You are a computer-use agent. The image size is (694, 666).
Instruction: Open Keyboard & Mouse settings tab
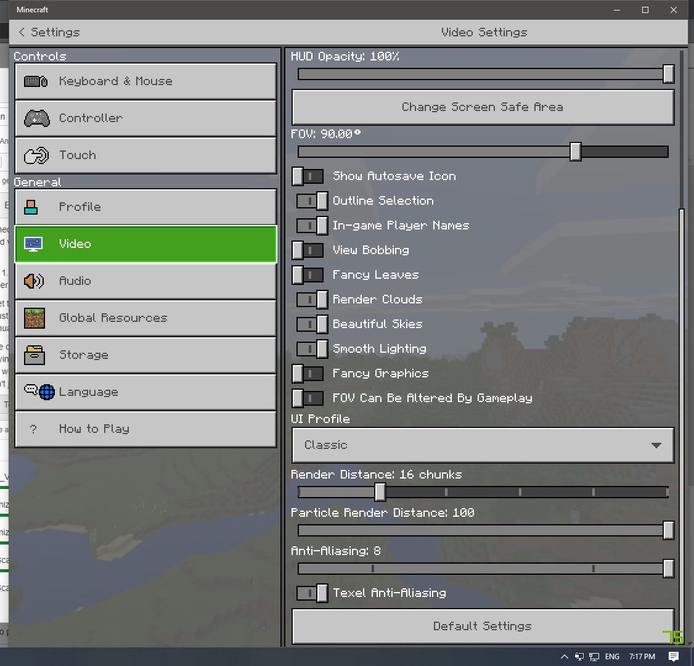pyautogui.click(x=145, y=81)
